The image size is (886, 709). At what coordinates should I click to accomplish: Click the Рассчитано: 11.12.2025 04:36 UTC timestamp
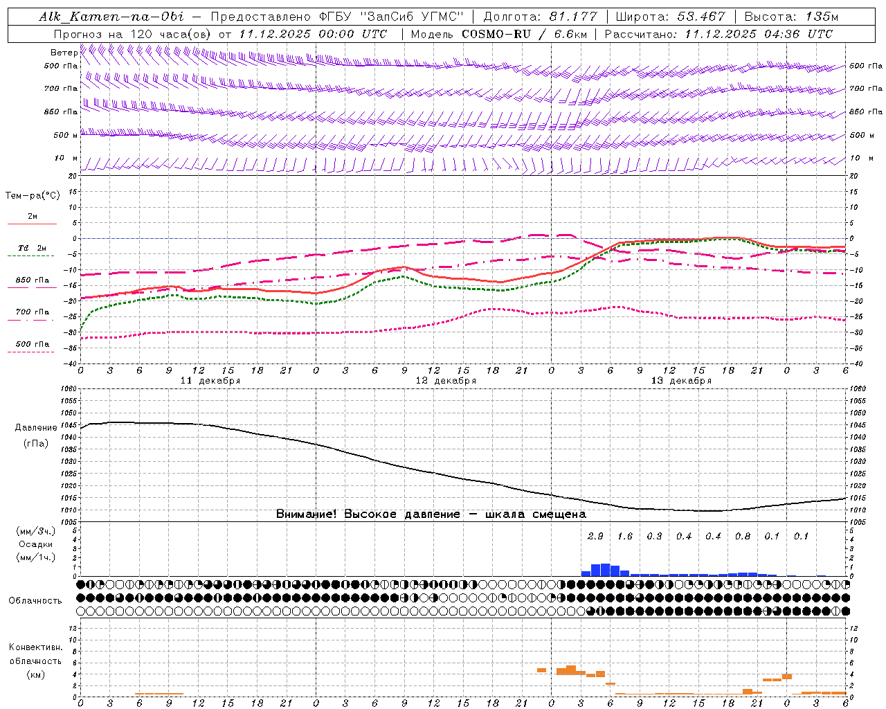coord(718,33)
